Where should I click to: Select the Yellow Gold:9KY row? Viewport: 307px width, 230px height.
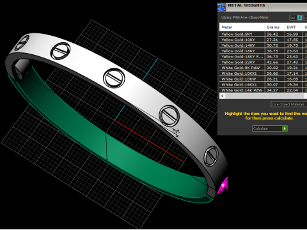pos(263,34)
